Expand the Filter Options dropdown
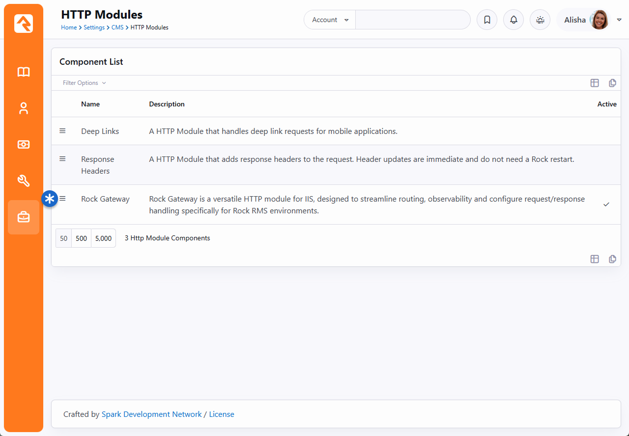Viewport: 629px width, 436px height. pos(84,83)
